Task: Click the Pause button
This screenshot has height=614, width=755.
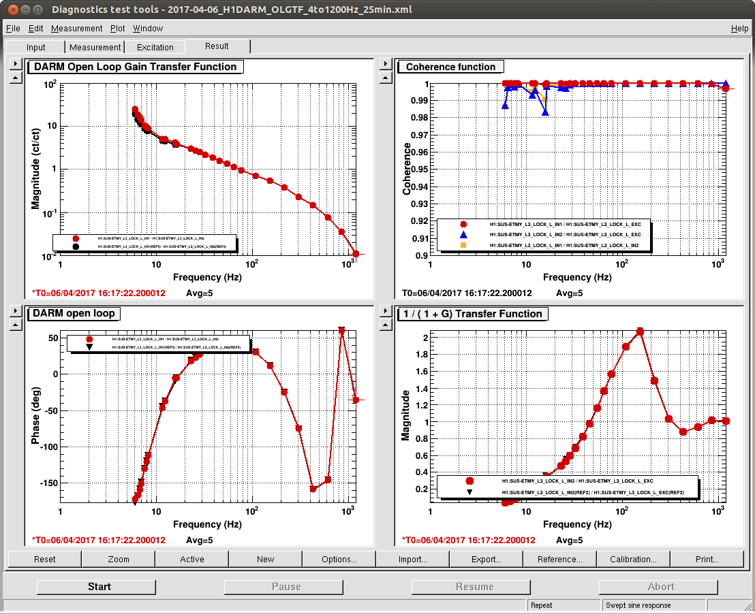Action: point(283,587)
